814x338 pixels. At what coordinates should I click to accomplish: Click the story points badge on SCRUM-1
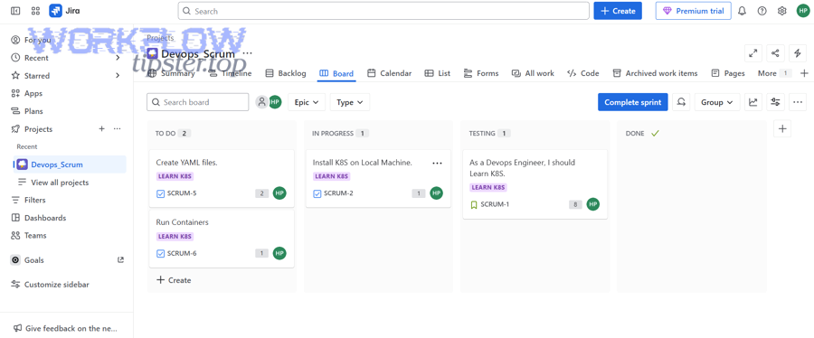click(575, 204)
